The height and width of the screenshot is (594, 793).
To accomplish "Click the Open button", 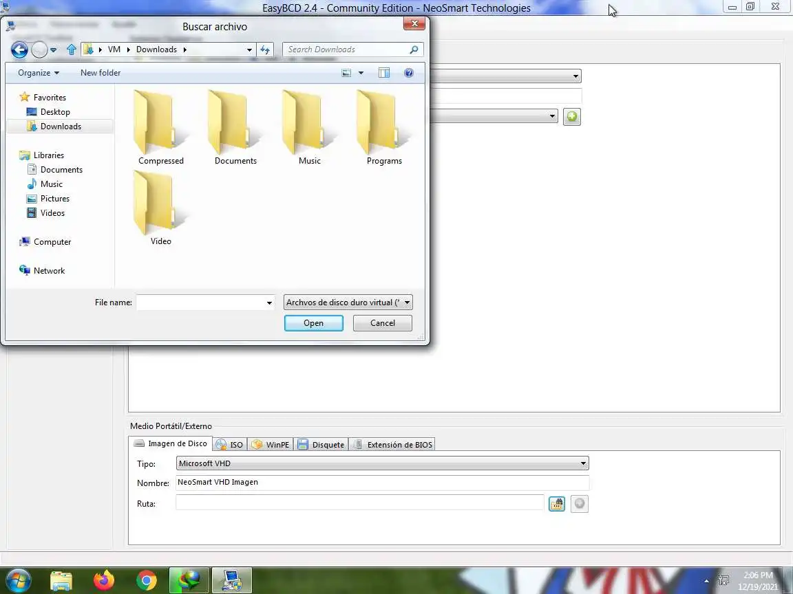I will click(x=314, y=323).
